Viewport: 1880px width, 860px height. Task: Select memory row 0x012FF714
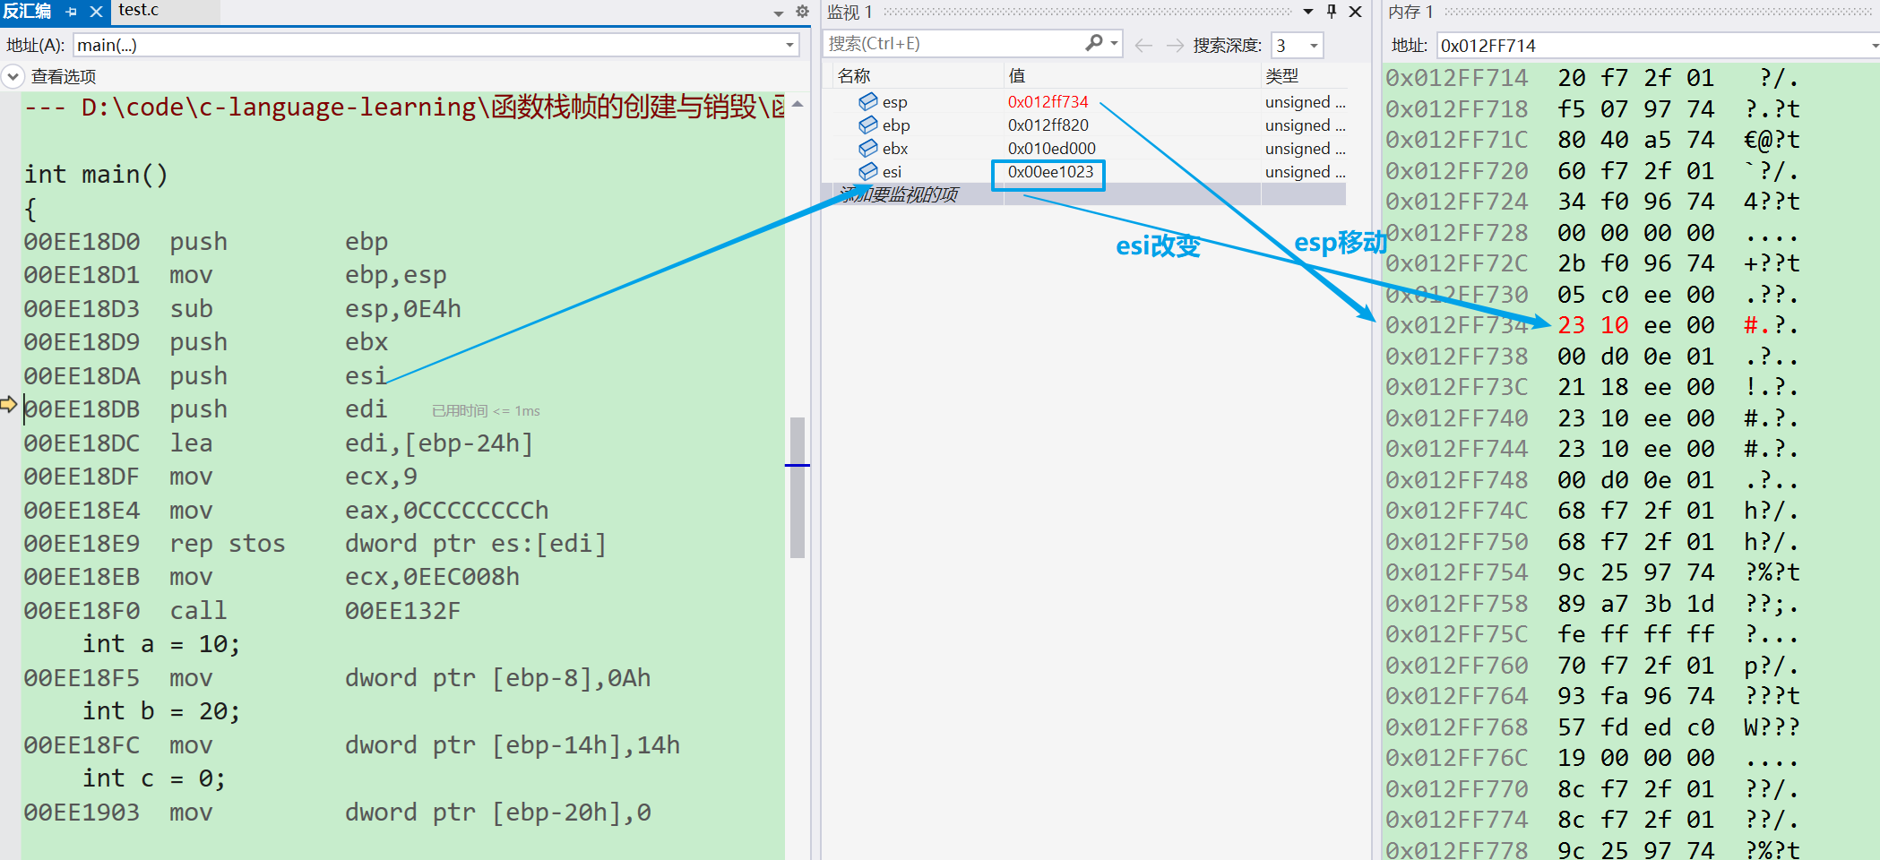[1591, 78]
